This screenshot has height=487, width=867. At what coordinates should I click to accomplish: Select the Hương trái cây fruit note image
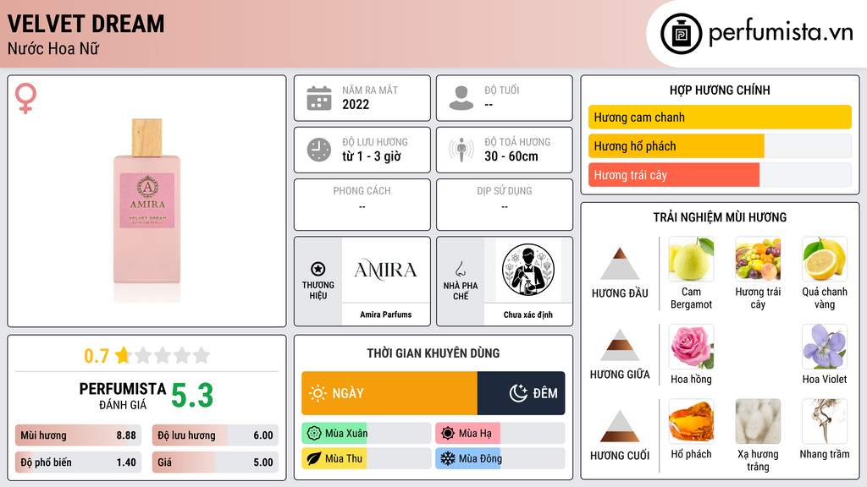(x=758, y=259)
